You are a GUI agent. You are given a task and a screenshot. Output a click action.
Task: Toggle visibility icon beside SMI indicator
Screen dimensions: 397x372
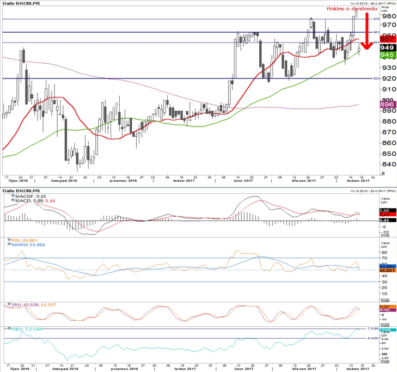tap(9, 304)
